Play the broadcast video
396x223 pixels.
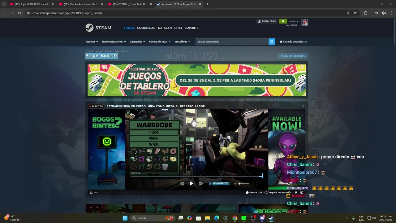(192, 183)
